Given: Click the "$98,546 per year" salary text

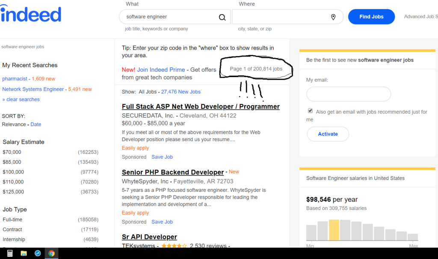Looking at the screenshot, I should tap(332, 199).
